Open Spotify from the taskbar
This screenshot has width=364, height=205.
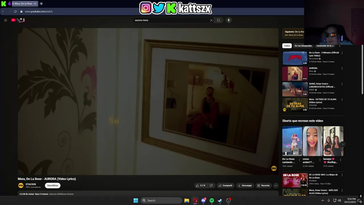click(212, 200)
